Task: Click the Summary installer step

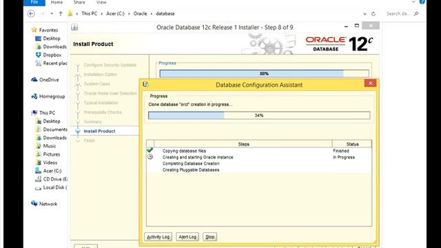Action: tap(92, 122)
